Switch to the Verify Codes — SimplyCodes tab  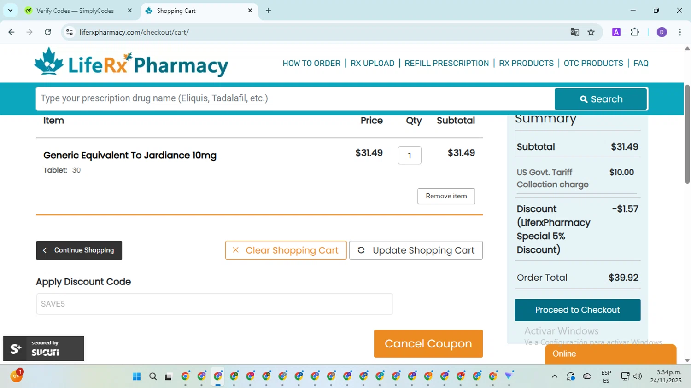coord(75,11)
